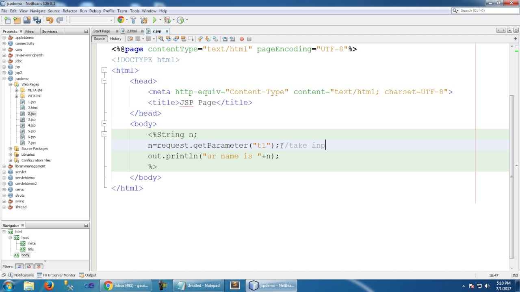520x292 pixels.
Task: Open the dropdown arrow beside the browser icon
Action: 127,20
